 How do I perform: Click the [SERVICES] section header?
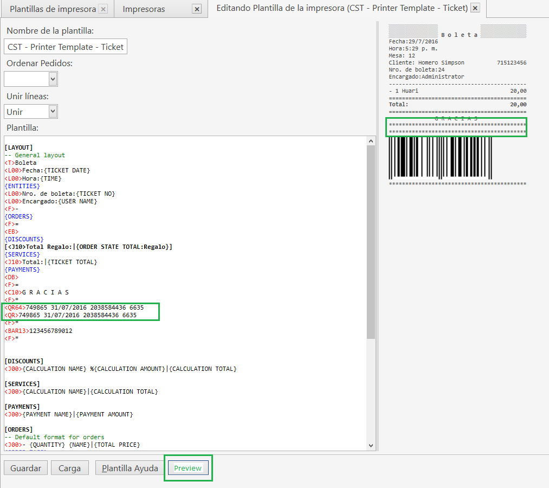click(x=22, y=384)
